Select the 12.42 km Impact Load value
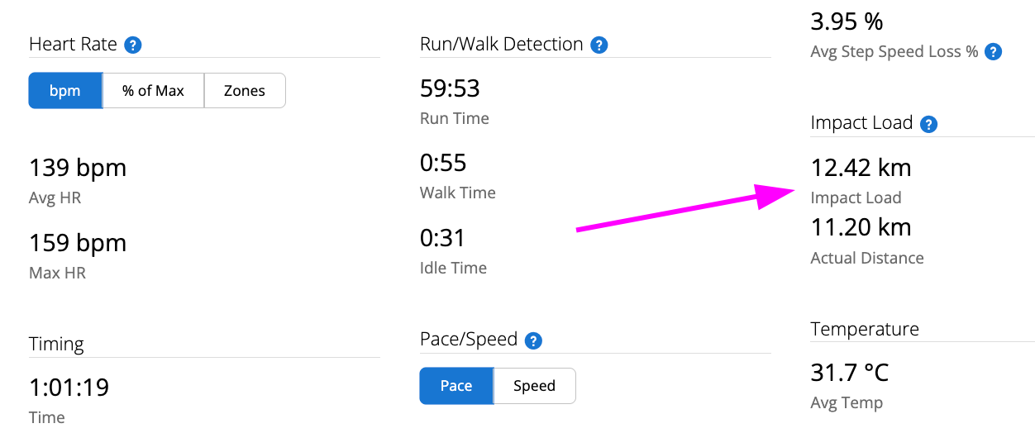Screen dimensions: 1035x433 861,168
